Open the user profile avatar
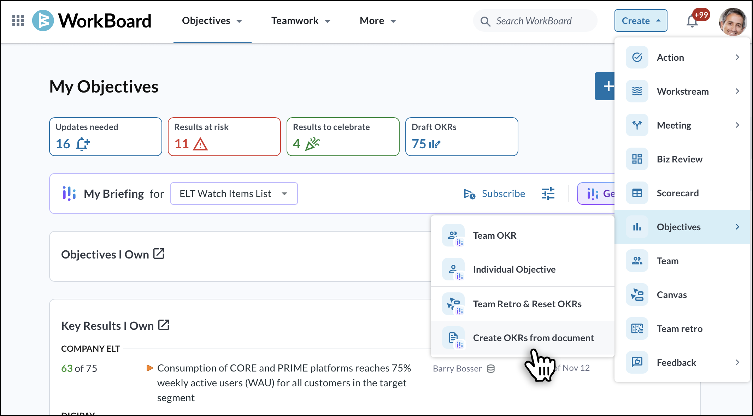The height and width of the screenshot is (416, 753). (733, 21)
